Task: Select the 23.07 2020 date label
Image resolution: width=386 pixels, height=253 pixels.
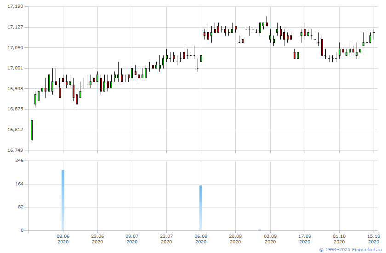Action: [166, 239]
